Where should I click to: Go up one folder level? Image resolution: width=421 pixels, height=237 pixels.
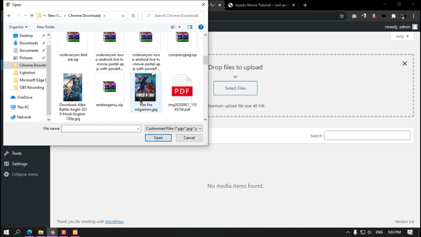[32, 15]
